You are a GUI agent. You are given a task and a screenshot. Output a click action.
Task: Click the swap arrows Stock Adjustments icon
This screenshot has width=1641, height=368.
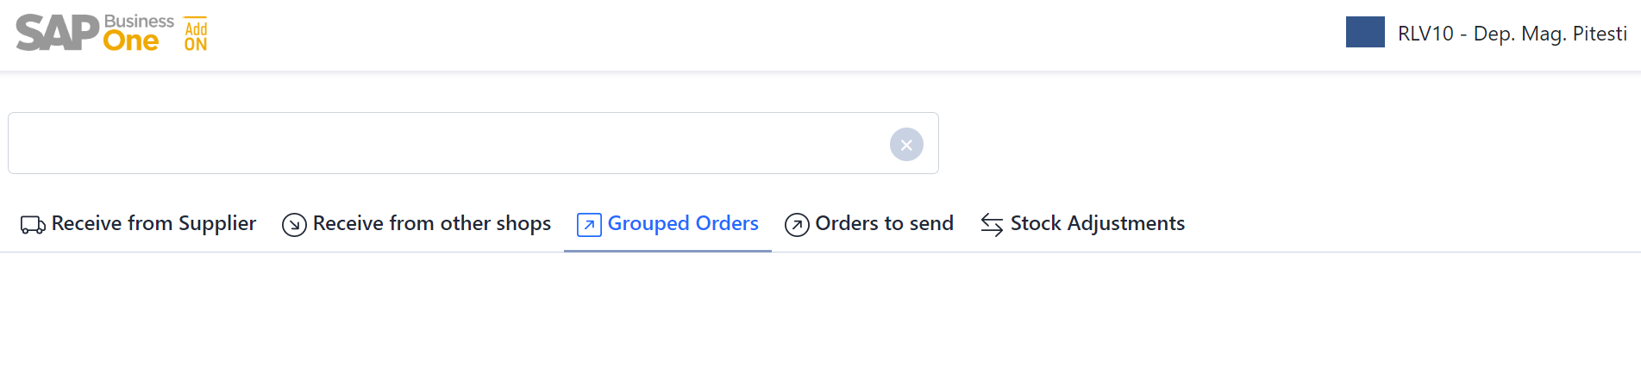pyautogui.click(x=992, y=225)
